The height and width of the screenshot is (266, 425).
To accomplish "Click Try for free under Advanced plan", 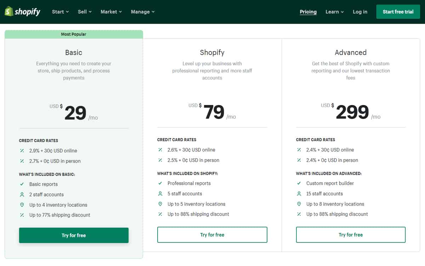I will click(351, 235).
